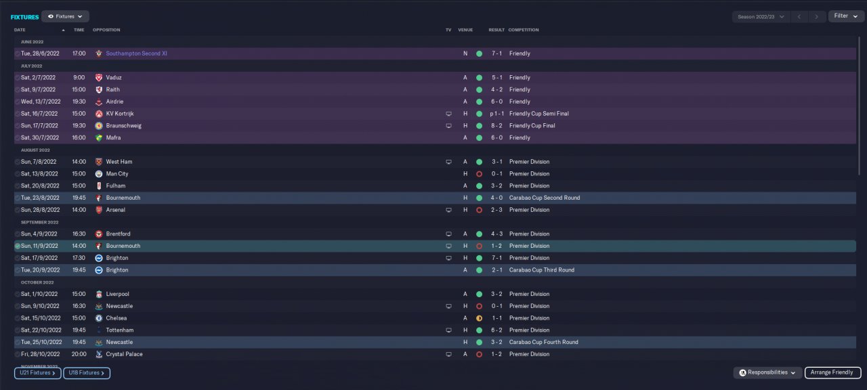
Task: Click the orange draw indicator for Chelsea
Action: 479,318
